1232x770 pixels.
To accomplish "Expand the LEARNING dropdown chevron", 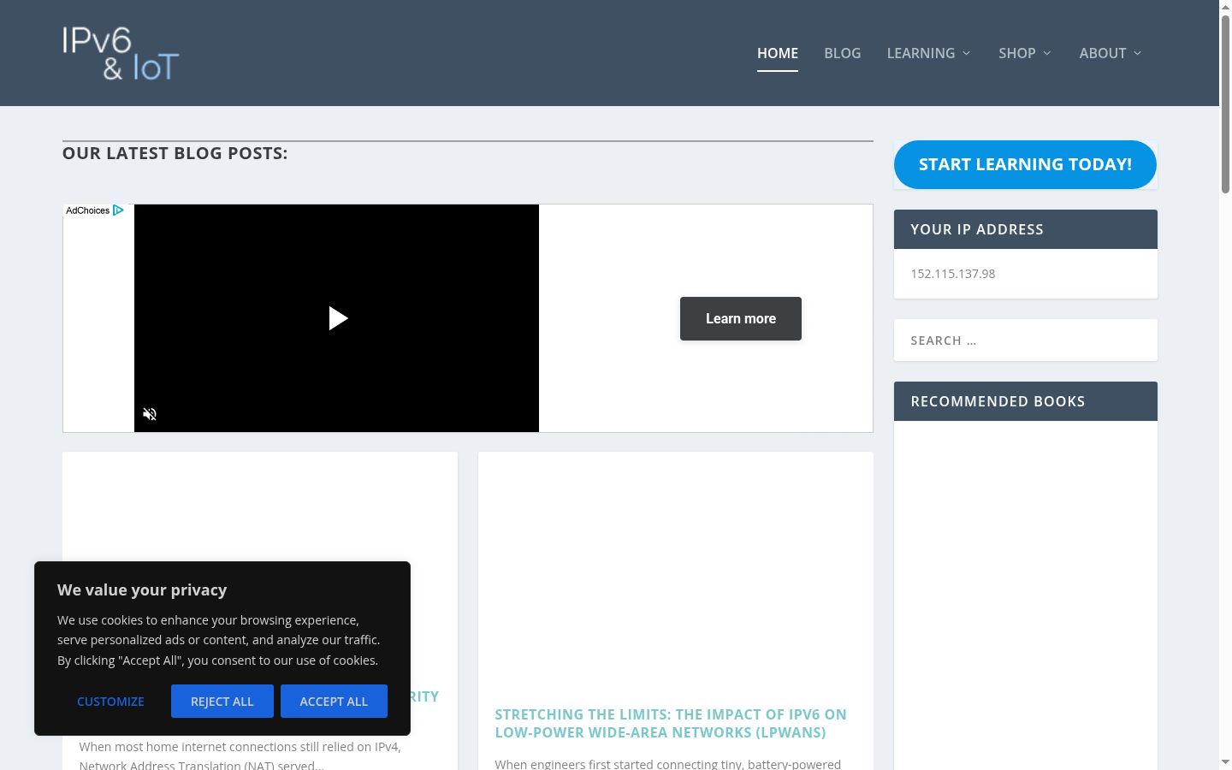I will point(967,53).
